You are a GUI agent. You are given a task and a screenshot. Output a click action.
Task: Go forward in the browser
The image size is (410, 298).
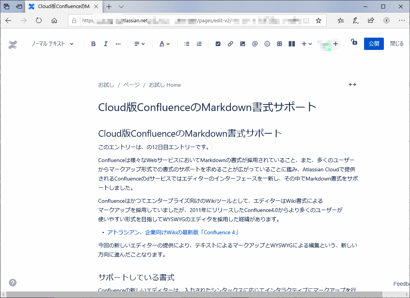point(23,20)
